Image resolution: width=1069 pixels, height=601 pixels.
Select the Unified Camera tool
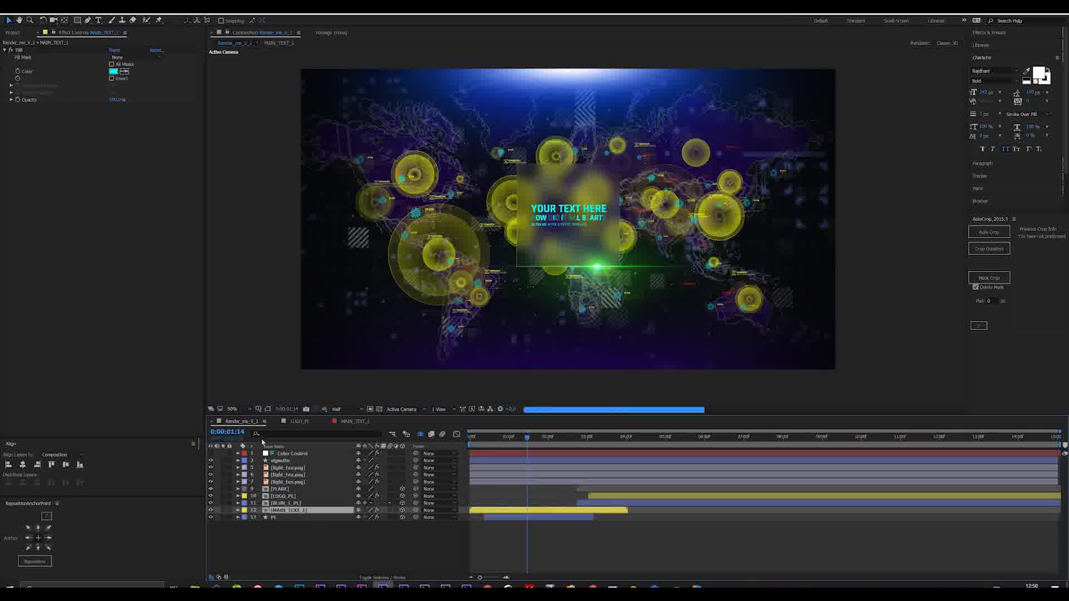coord(53,20)
